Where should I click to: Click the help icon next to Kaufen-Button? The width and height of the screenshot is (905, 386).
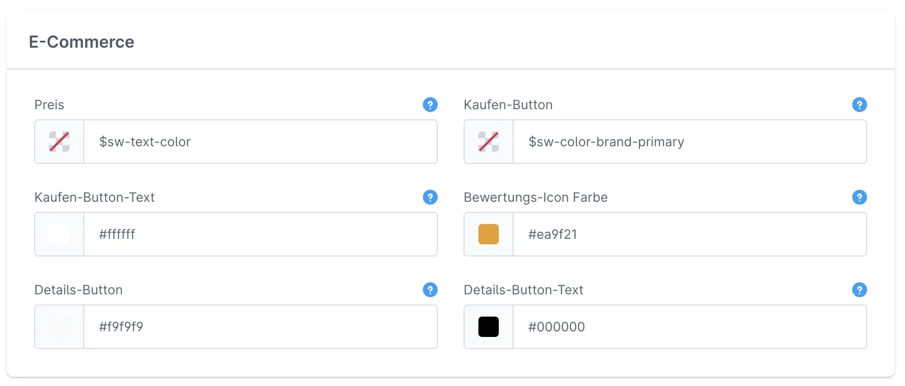(x=859, y=105)
